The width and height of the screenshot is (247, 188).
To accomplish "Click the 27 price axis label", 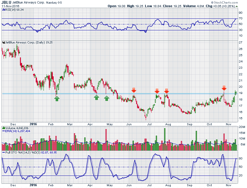I will (240, 43).
